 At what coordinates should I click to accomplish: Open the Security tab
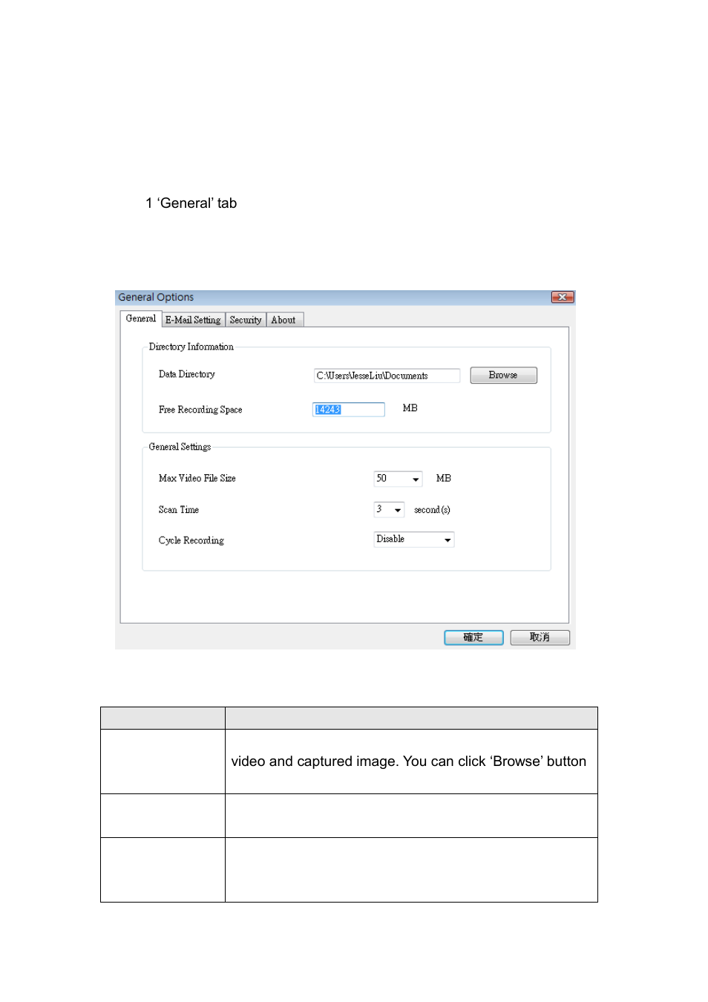pos(246,320)
